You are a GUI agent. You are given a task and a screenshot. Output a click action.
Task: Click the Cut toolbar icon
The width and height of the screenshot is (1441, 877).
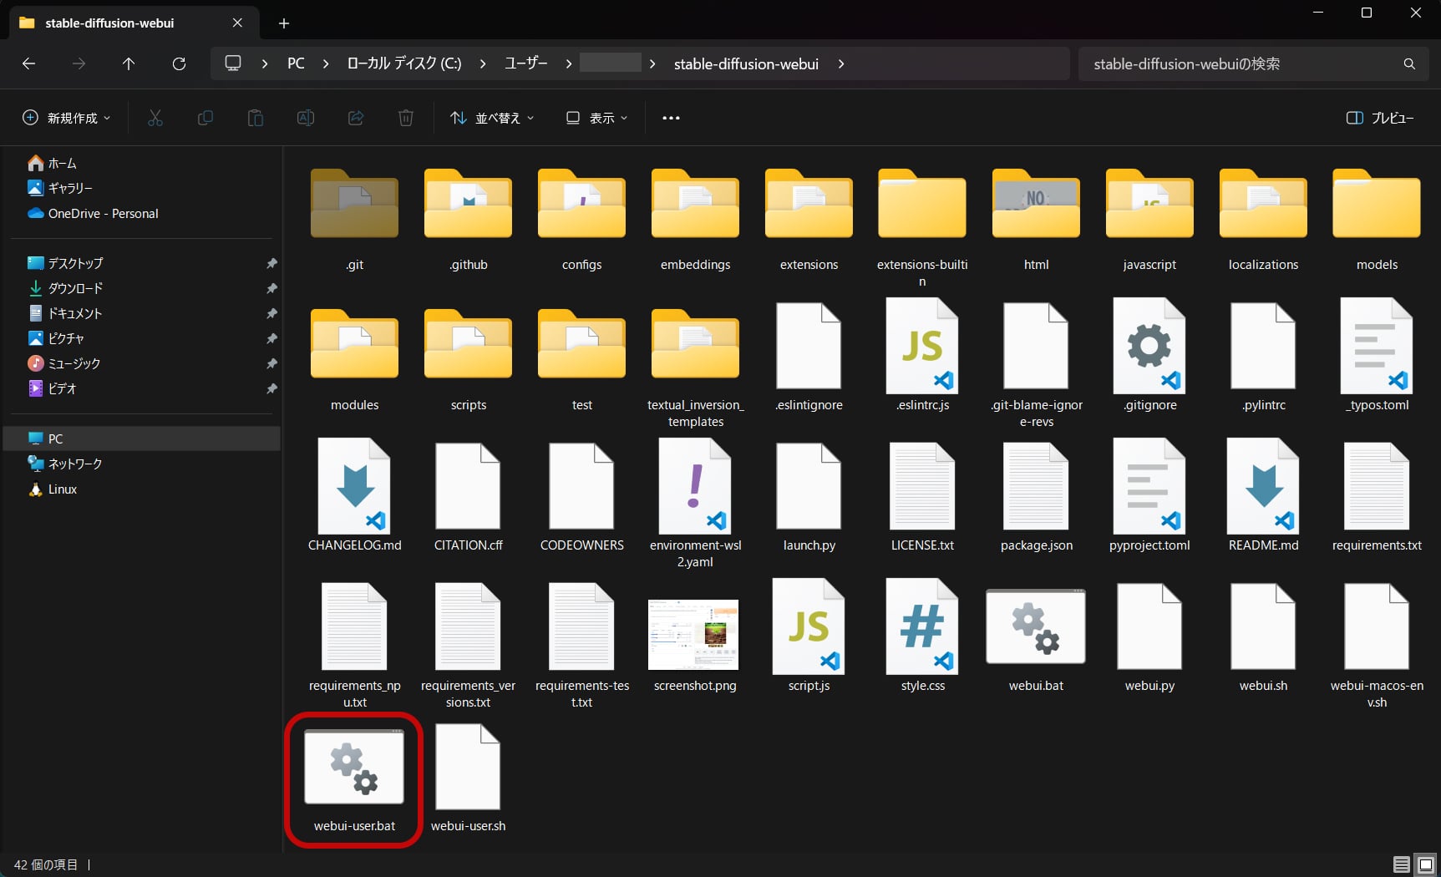155,118
